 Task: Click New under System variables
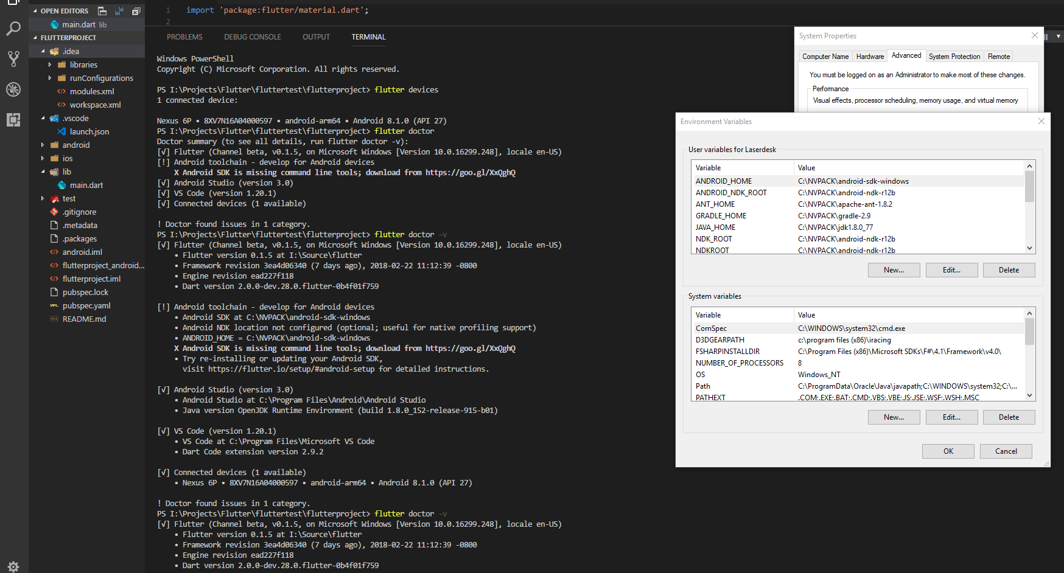[x=894, y=417]
